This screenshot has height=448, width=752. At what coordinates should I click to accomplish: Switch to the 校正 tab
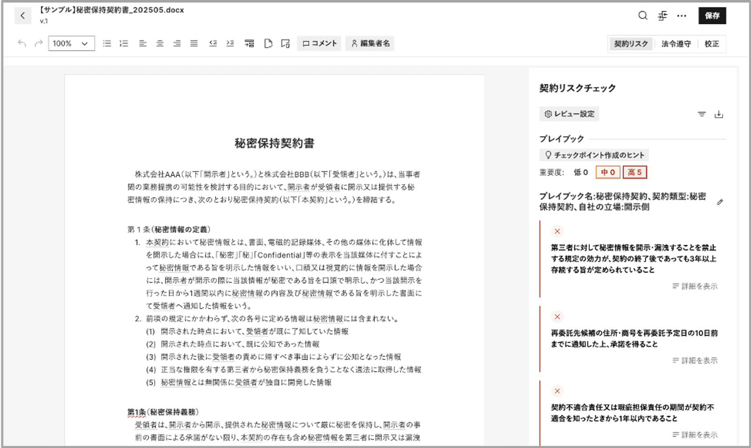coord(712,44)
